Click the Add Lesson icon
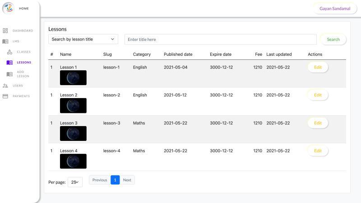 pos(9,74)
